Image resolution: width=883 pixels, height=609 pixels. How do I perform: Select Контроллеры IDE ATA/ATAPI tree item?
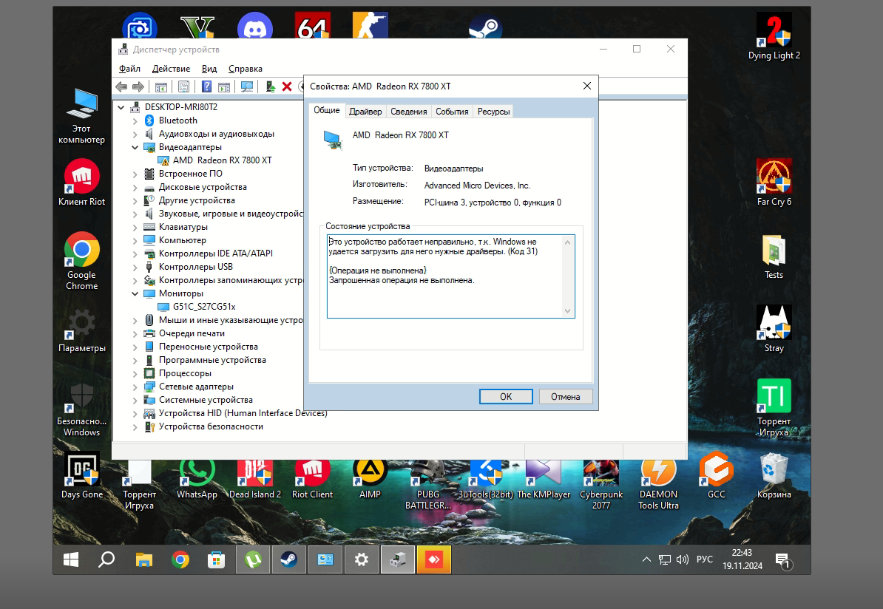pos(216,254)
